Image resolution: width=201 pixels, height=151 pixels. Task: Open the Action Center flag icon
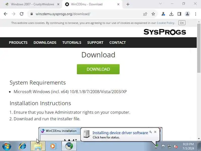(163, 146)
